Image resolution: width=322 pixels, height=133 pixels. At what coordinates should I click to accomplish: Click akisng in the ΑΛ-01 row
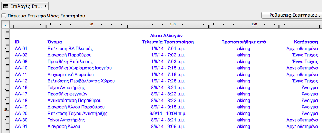pyautogui.click(x=244, y=49)
